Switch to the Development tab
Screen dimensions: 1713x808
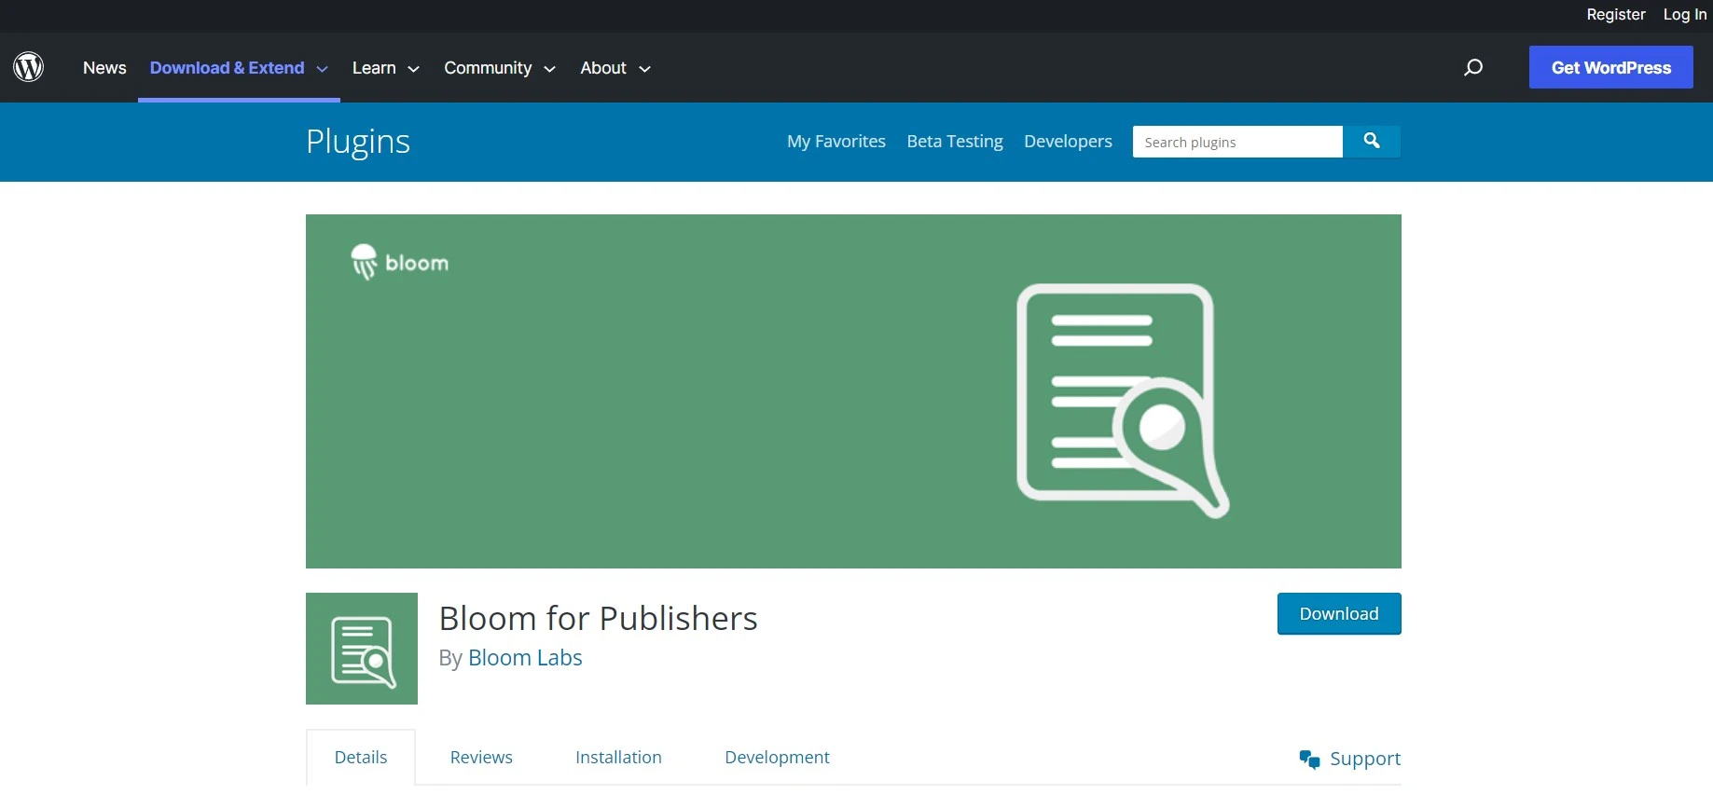(777, 757)
